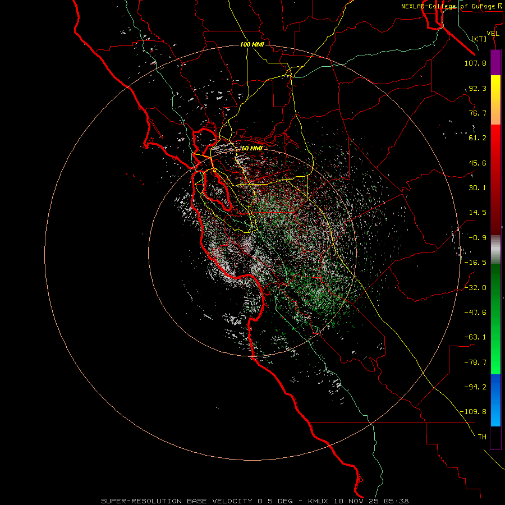Click the -63.1 velocity scale value
This screenshot has height=505, width=505.
tap(475, 337)
